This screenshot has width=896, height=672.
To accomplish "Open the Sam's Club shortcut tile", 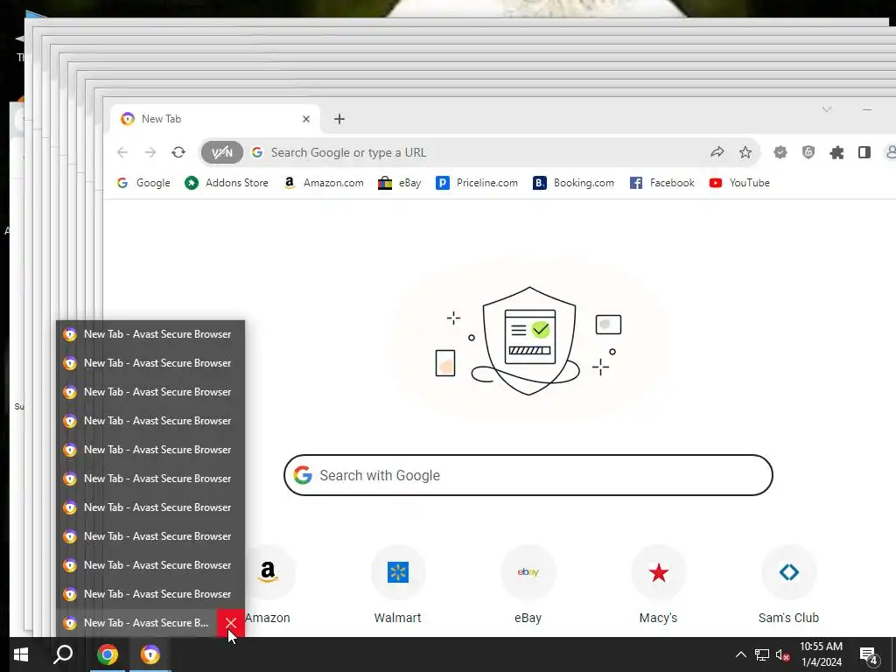I will click(x=788, y=585).
